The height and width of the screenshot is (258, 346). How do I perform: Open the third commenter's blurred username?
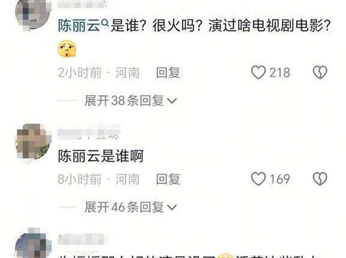pos(83,239)
